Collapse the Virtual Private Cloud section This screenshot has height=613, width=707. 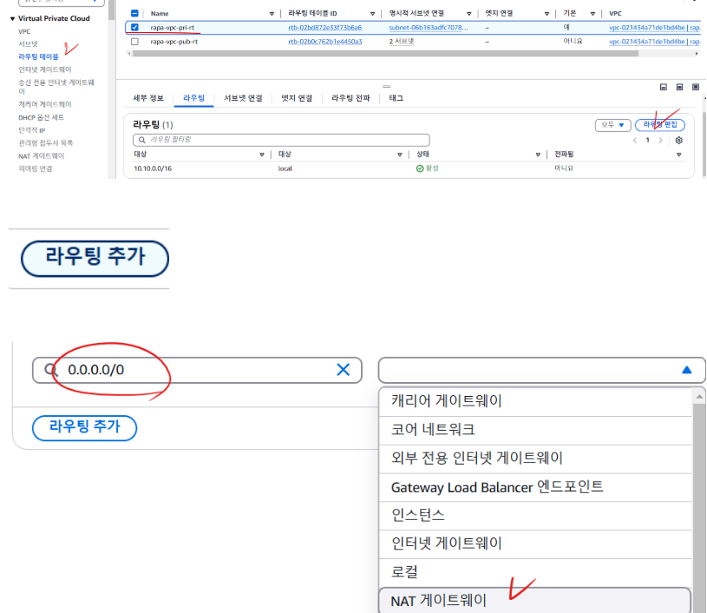[x=13, y=18]
